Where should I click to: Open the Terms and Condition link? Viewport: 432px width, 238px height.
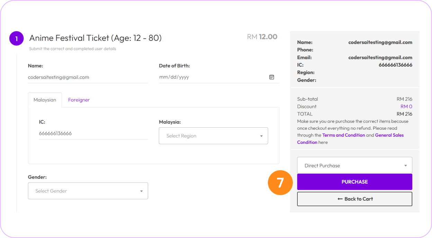343,135
